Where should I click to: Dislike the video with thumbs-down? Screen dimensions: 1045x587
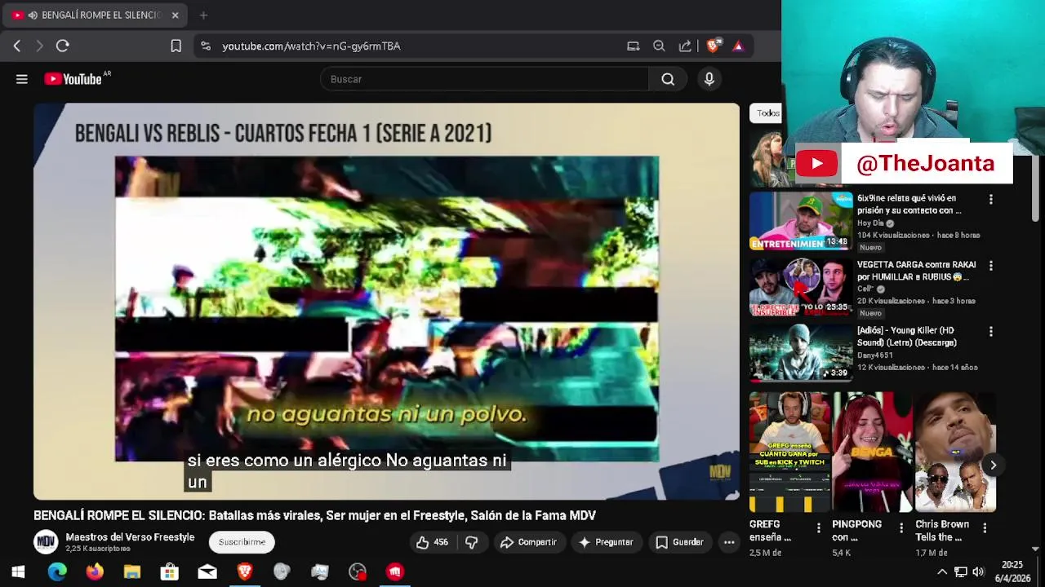[472, 542]
